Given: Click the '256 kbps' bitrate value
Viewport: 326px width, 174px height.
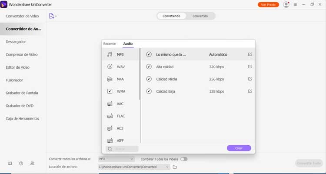Looking at the screenshot, I should coord(216,79).
